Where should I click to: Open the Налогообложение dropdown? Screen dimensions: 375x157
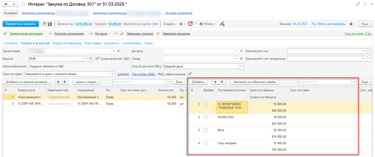pyautogui.click(x=67, y=66)
